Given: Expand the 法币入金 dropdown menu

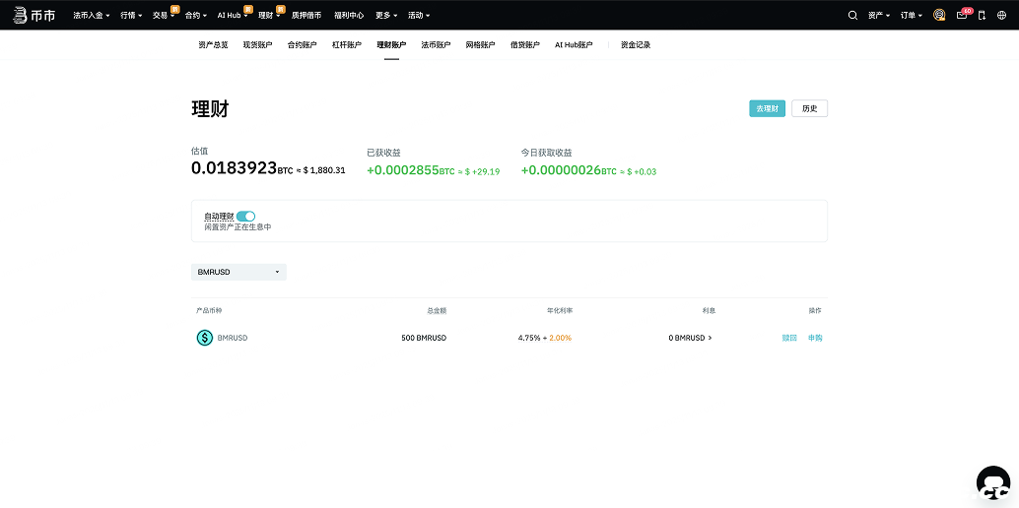Looking at the screenshot, I should point(92,15).
